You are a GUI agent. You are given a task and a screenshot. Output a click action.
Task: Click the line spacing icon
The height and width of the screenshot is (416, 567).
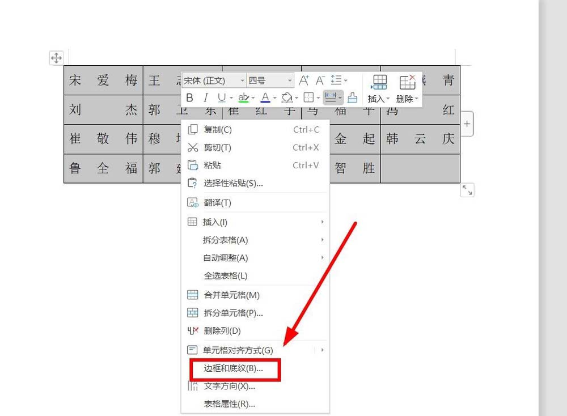point(336,80)
